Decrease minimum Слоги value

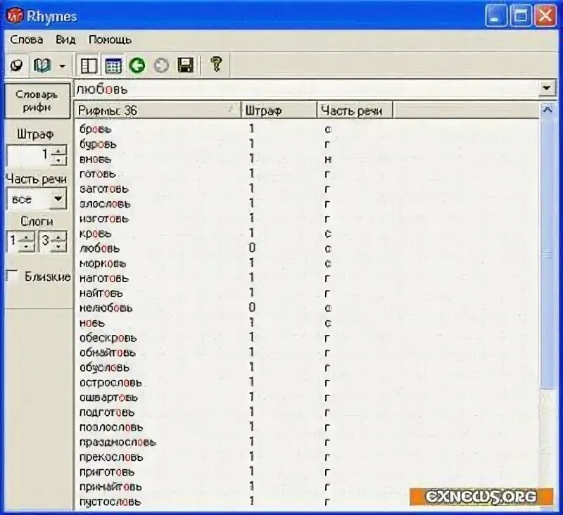[x=27, y=246]
